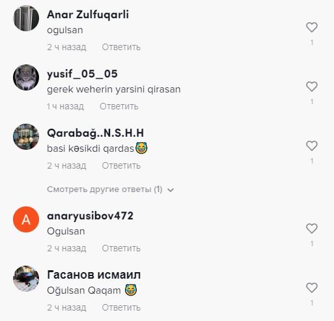Visit yusif_05_05 username link

pos(82,74)
